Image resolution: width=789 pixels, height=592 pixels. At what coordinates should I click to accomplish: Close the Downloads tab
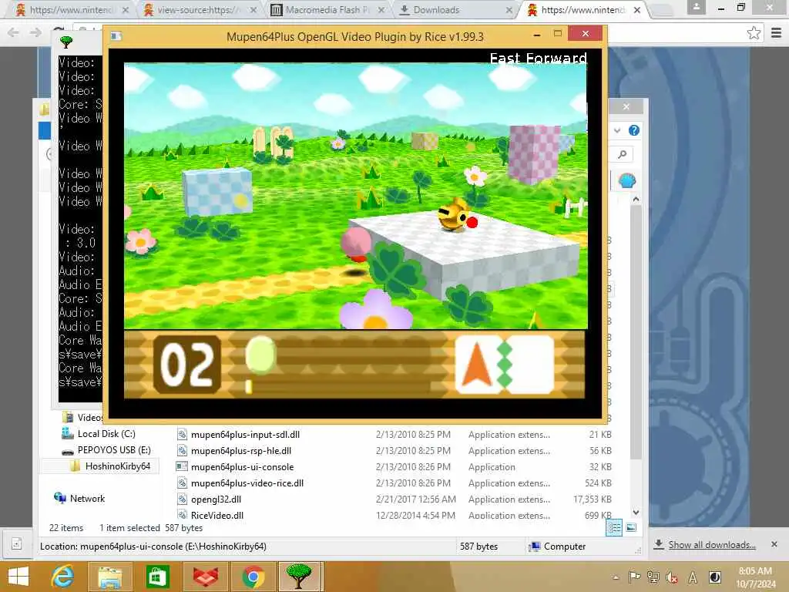(x=509, y=9)
